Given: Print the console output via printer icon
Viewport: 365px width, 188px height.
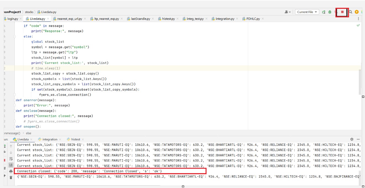Looking at the screenshot, I should (x=11, y=171).
